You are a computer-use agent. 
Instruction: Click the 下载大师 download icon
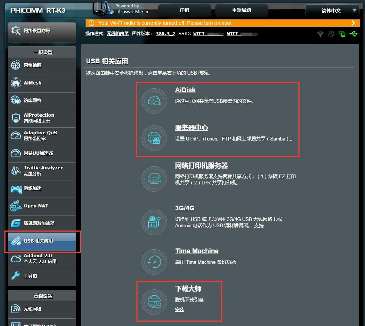click(154, 301)
